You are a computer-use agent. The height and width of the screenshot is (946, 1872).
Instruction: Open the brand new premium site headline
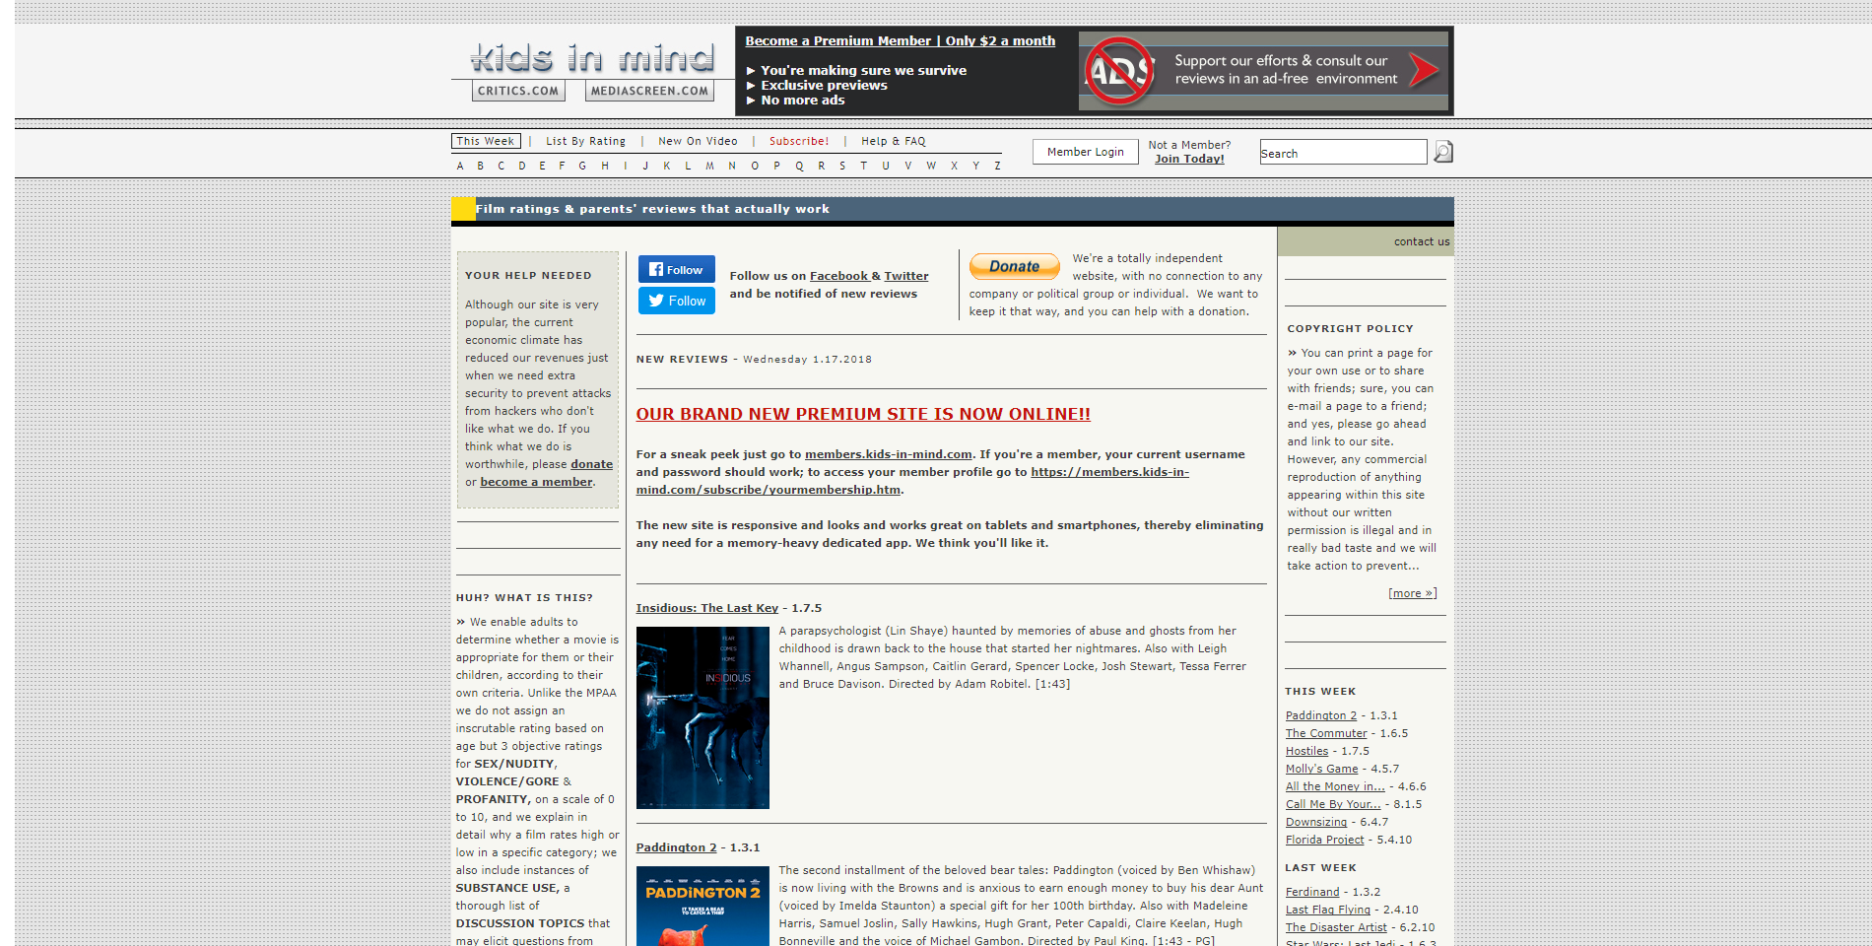coord(863,414)
